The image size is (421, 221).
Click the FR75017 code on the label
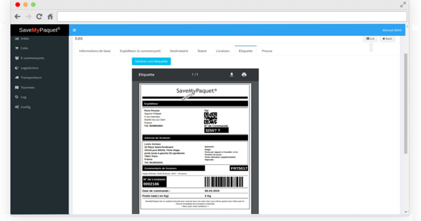click(x=239, y=168)
